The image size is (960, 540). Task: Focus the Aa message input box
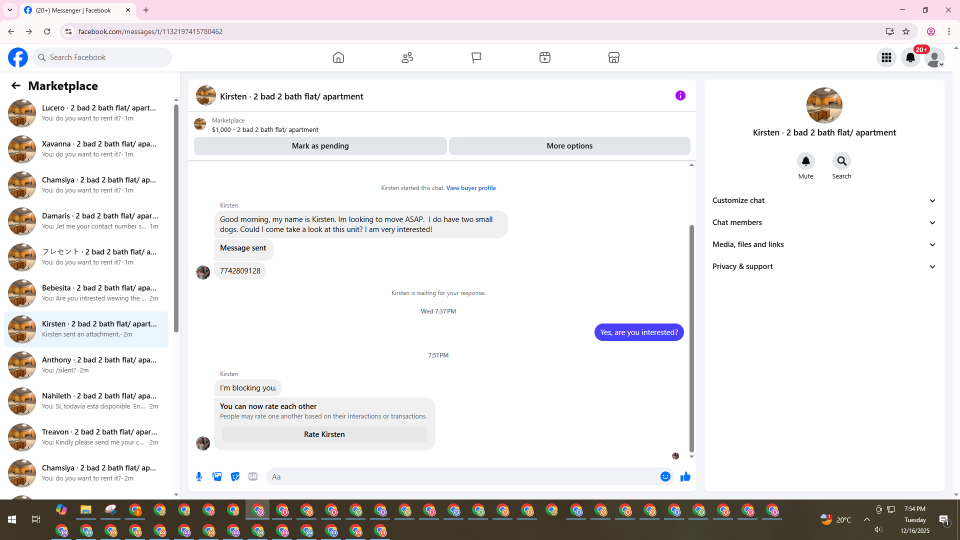coord(462,476)
